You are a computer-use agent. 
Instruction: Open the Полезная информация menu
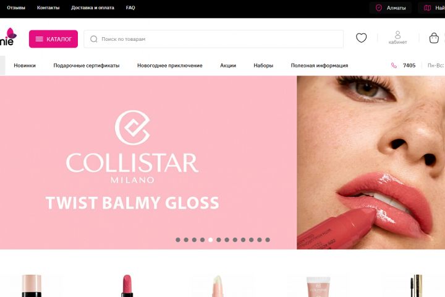pos(320,66)
